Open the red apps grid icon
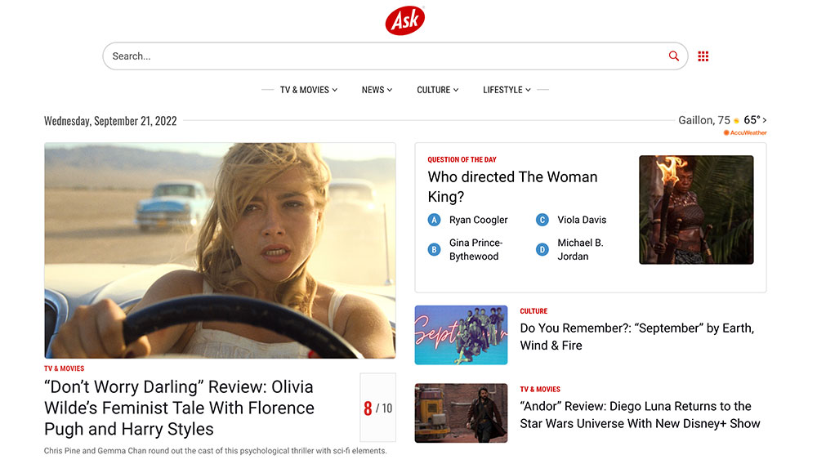Viewport: 817px width, 473px height. click(703, 56)
